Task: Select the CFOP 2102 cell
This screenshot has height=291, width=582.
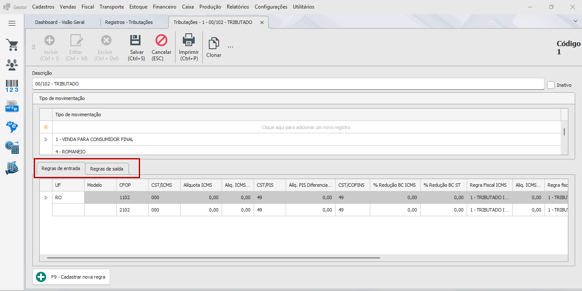Action: (x=132, y=210)
